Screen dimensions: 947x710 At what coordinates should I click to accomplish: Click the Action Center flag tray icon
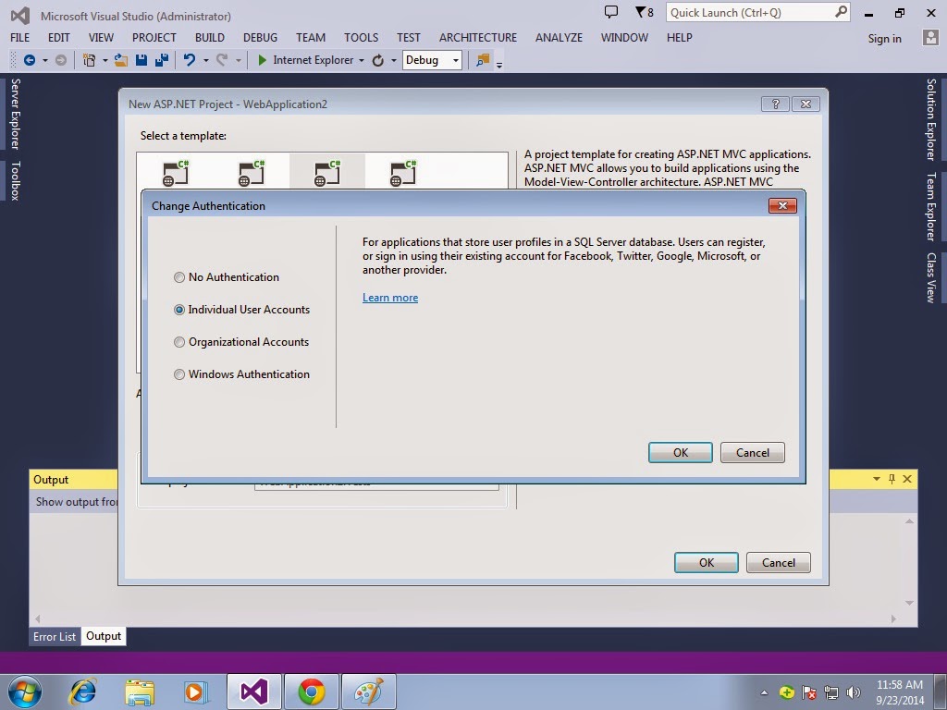coord(809,692)
